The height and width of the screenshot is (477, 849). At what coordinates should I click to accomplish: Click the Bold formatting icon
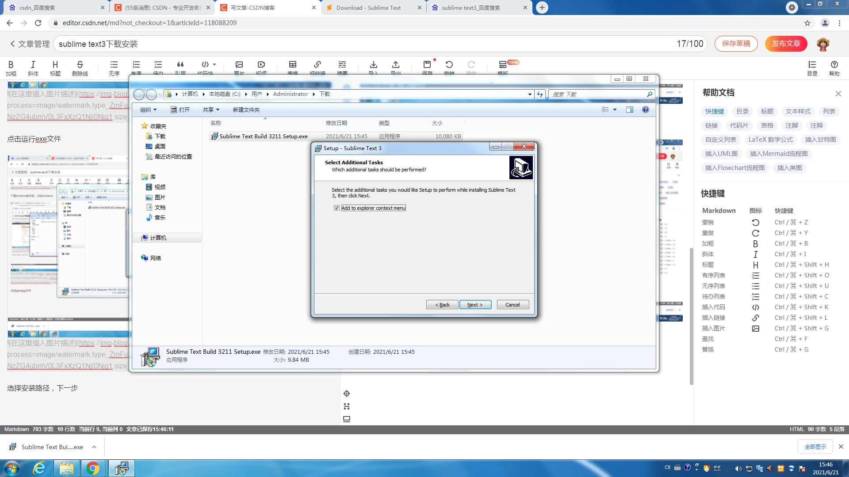pos(11,65)
